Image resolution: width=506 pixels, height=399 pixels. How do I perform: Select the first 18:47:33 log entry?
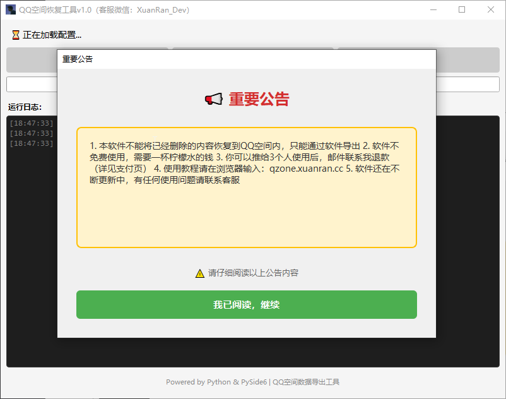(32, 123)
